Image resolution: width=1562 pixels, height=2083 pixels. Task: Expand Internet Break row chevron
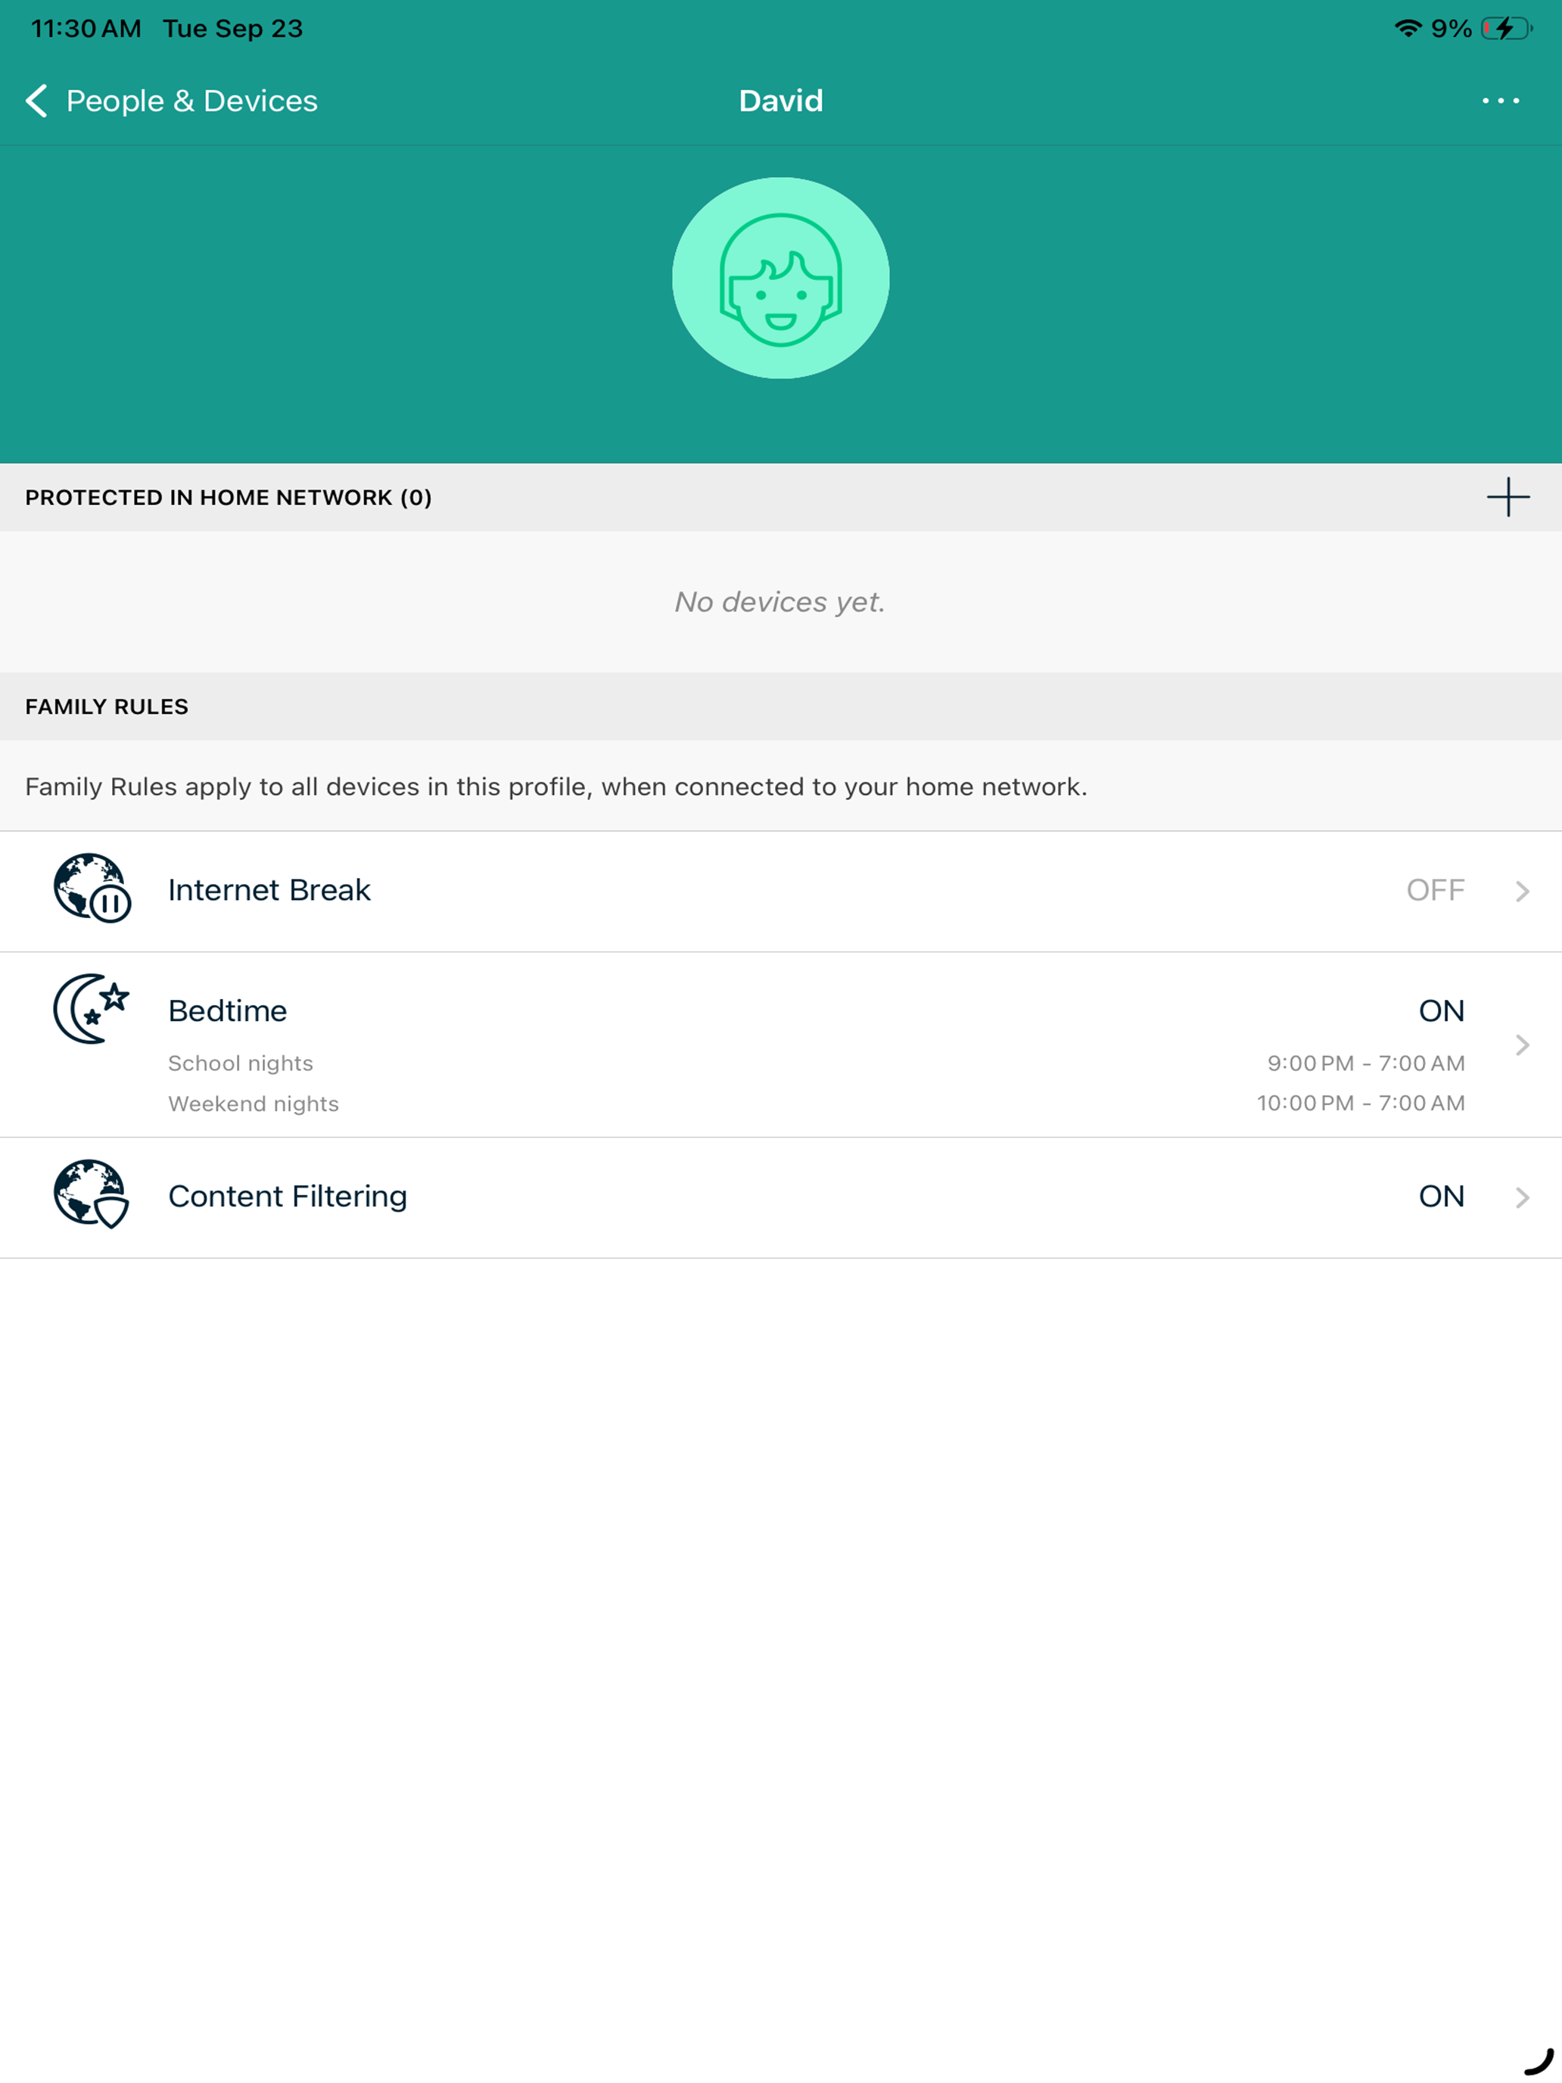(x=1523, y=891)
